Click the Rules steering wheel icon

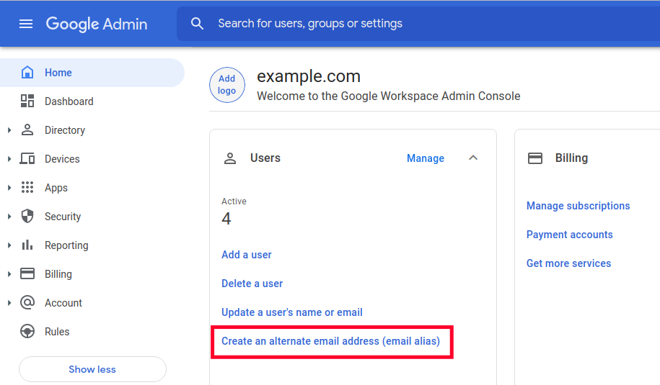click(27, 331)
